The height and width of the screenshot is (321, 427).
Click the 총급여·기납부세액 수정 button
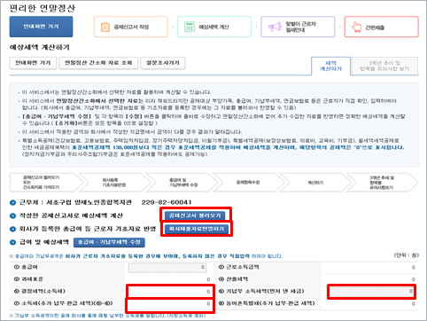click(x=109, y=242)
